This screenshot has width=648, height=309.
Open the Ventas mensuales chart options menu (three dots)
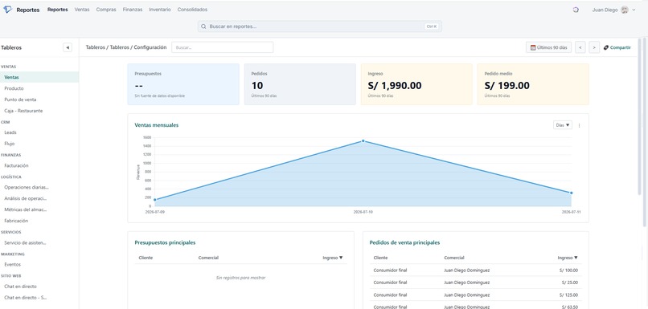[579, 125]
